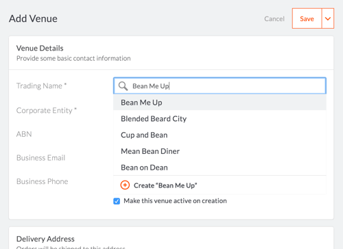Click the Corporate Entity label
Screen dimensions: 343x249
point(47,110)
